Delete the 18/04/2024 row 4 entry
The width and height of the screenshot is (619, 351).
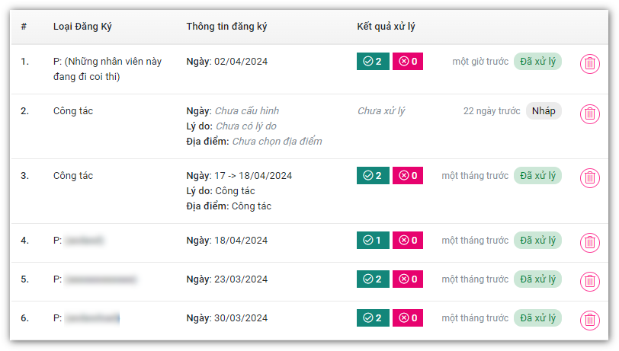click(590, 242)
